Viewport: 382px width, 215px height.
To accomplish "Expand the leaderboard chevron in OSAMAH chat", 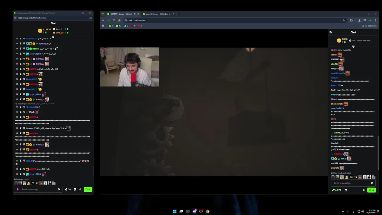I will (353, 47).
